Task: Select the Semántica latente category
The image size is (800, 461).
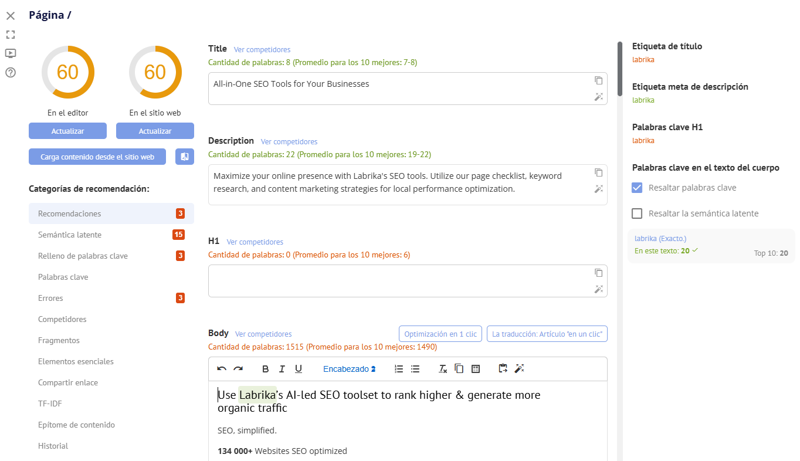Action: click(70, 235)
